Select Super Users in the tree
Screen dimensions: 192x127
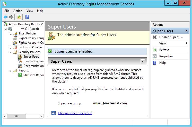pyautogui.click(x=31, y=57)
